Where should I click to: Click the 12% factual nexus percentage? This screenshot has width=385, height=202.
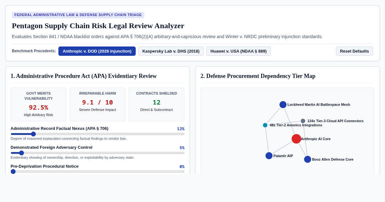tap(181, 129)
